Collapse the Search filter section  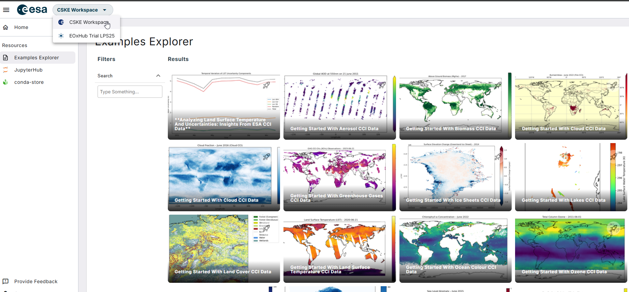point(158,76)
